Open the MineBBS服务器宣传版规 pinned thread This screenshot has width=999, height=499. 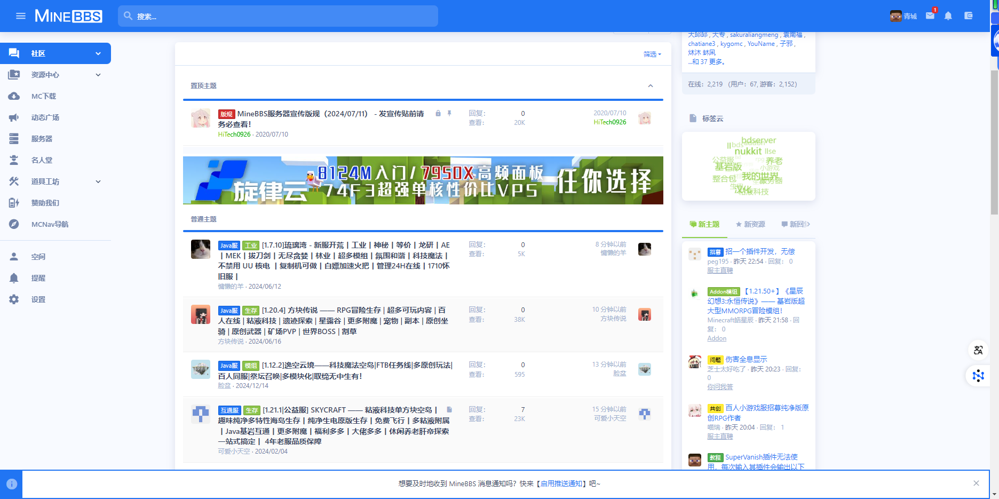[321, 119]
